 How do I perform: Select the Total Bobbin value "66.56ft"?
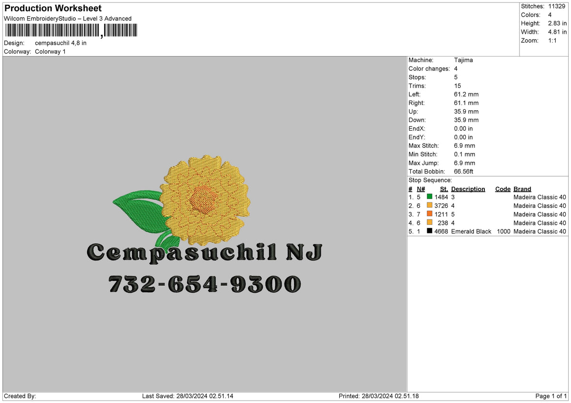tap(464, 172)
